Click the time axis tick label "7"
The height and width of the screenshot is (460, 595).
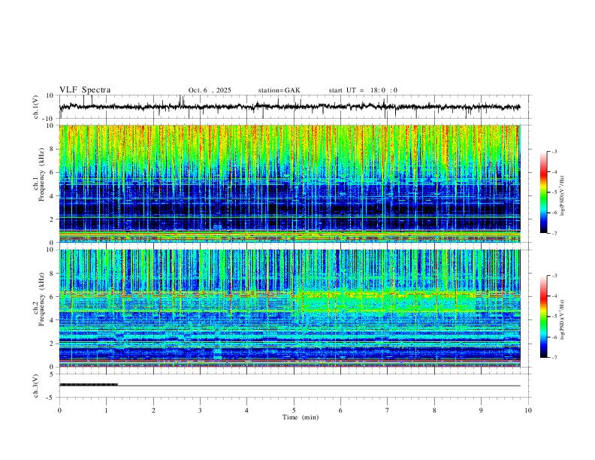click(x=388, y=410)
